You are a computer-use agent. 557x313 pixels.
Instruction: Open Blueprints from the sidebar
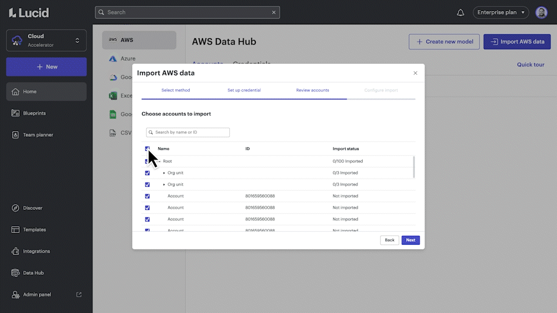[34, 113]
